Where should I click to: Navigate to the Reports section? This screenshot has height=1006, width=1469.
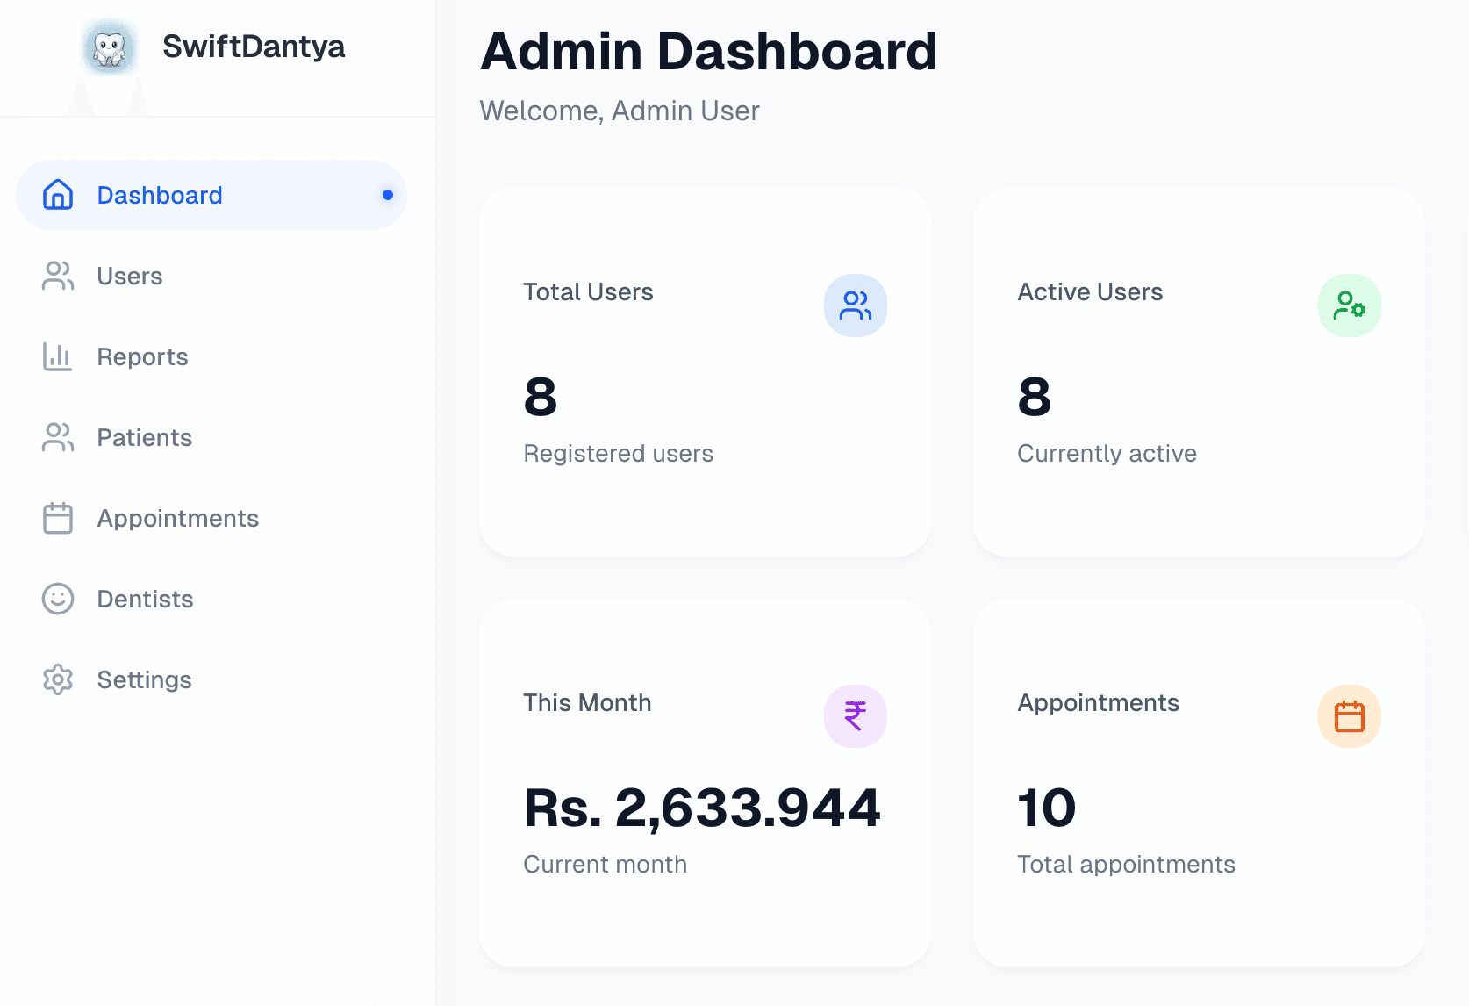click(x=141, y=356)
